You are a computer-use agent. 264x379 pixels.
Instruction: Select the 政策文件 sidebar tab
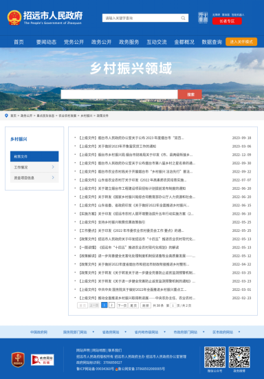point(34,156)
